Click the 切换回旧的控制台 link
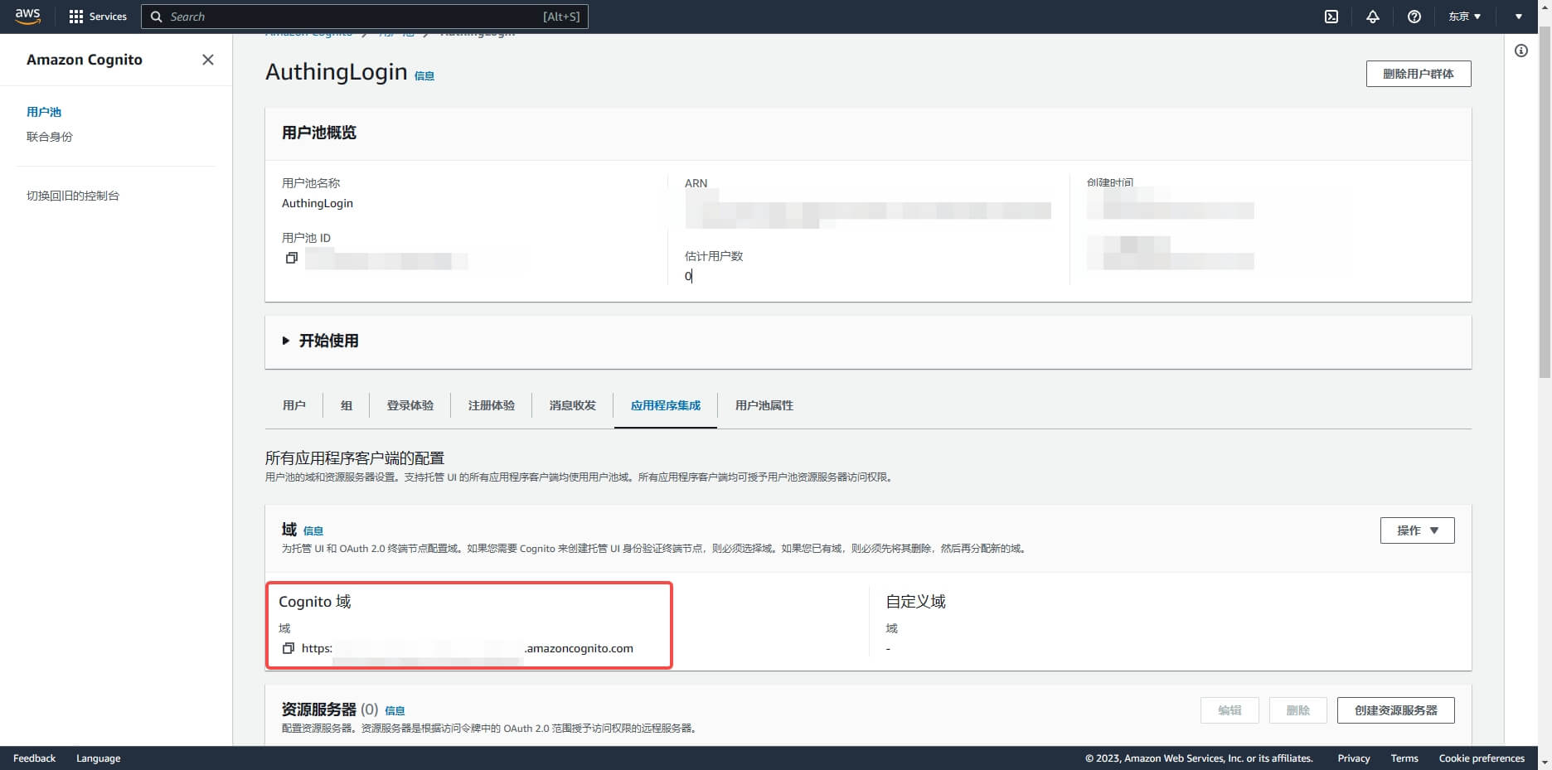This screenshot has width=1552, height=770. [73, 196]
